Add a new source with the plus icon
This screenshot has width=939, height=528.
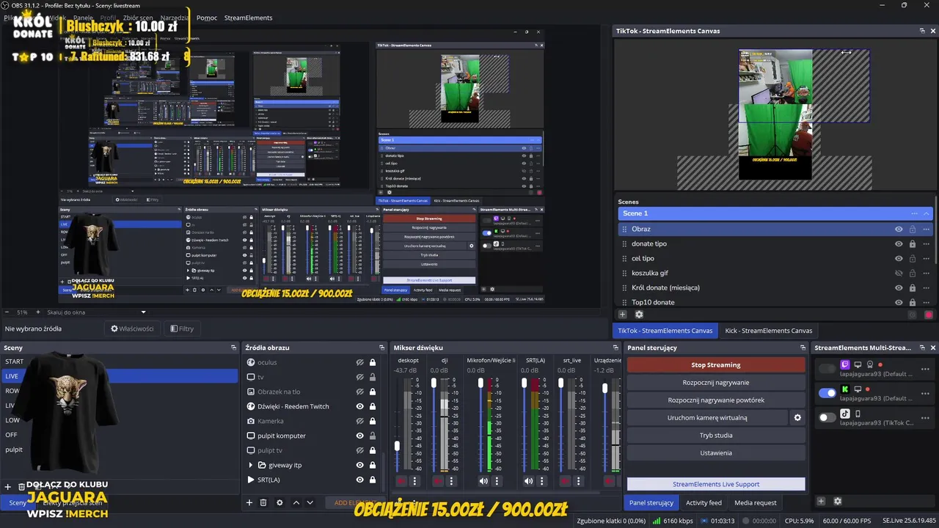pos(249,502)
